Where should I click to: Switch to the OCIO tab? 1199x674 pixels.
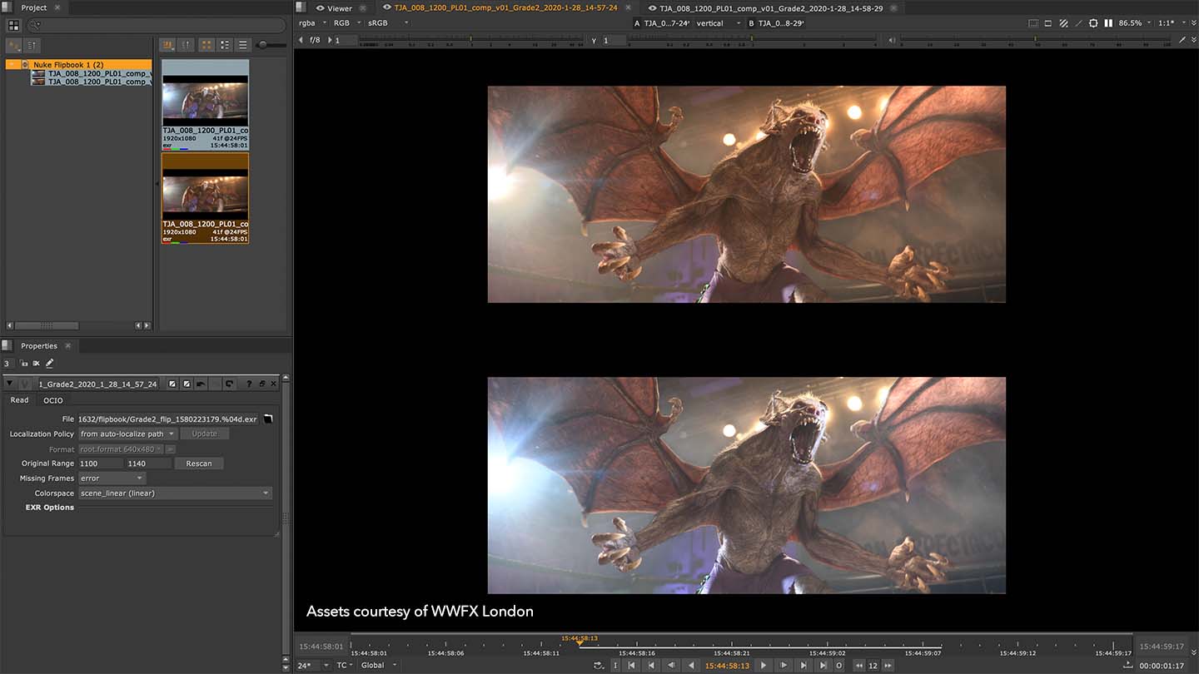[x=53, y=400]
